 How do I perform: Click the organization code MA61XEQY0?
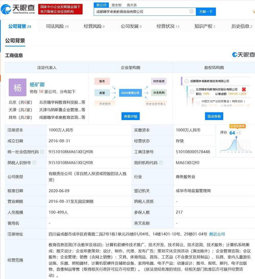(x=188, y=162)
